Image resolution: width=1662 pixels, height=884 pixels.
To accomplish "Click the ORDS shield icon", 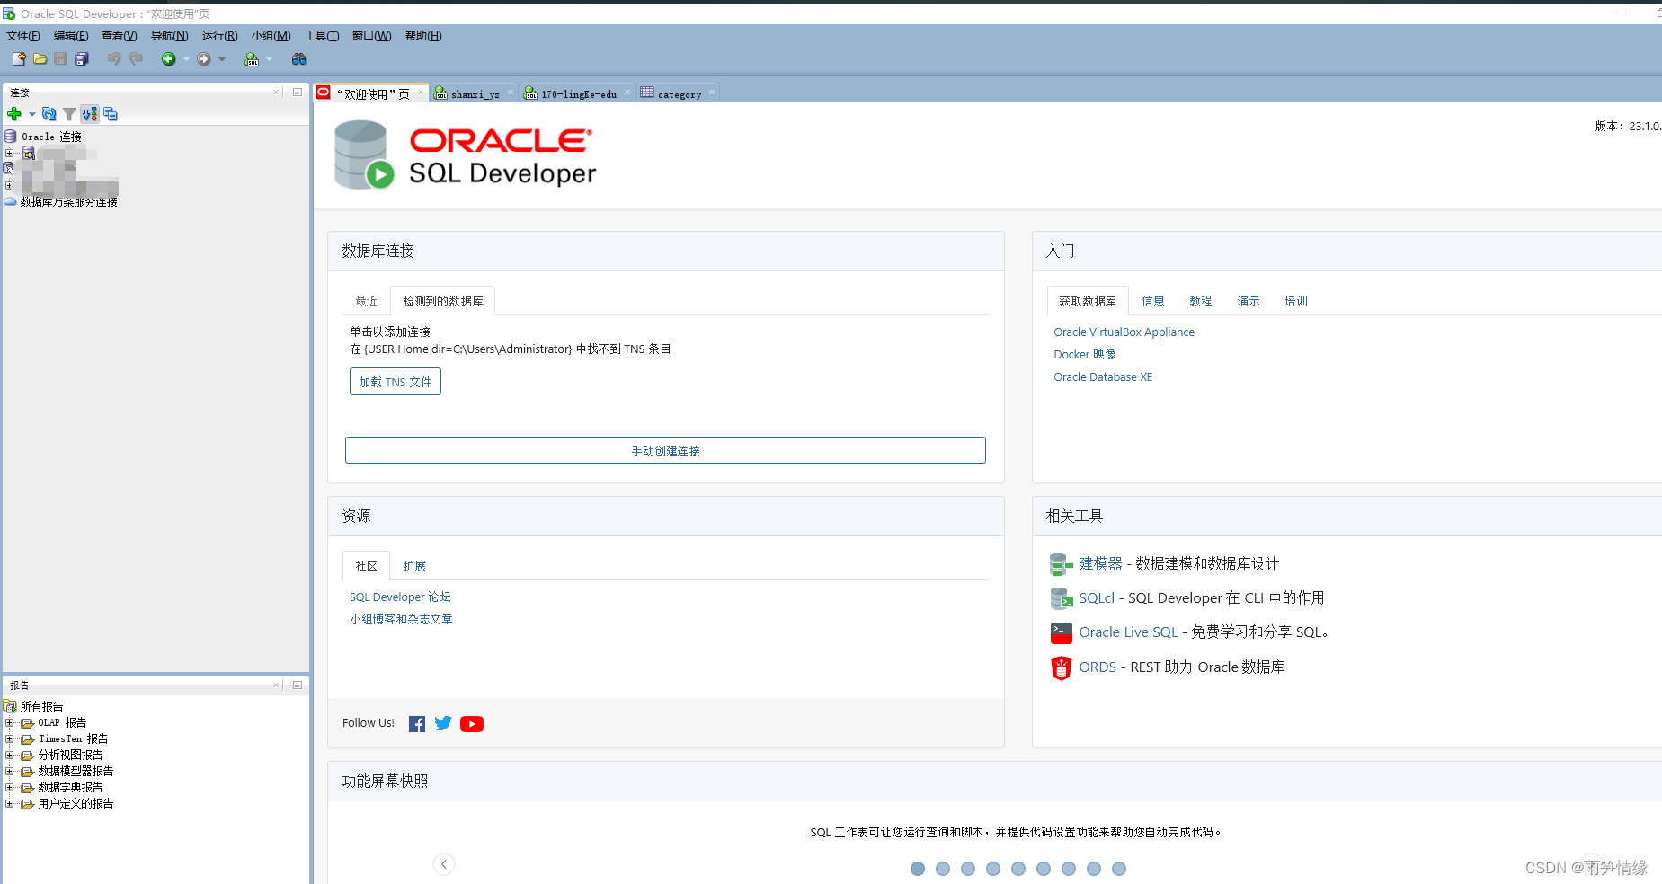I will coord(1061,667).
